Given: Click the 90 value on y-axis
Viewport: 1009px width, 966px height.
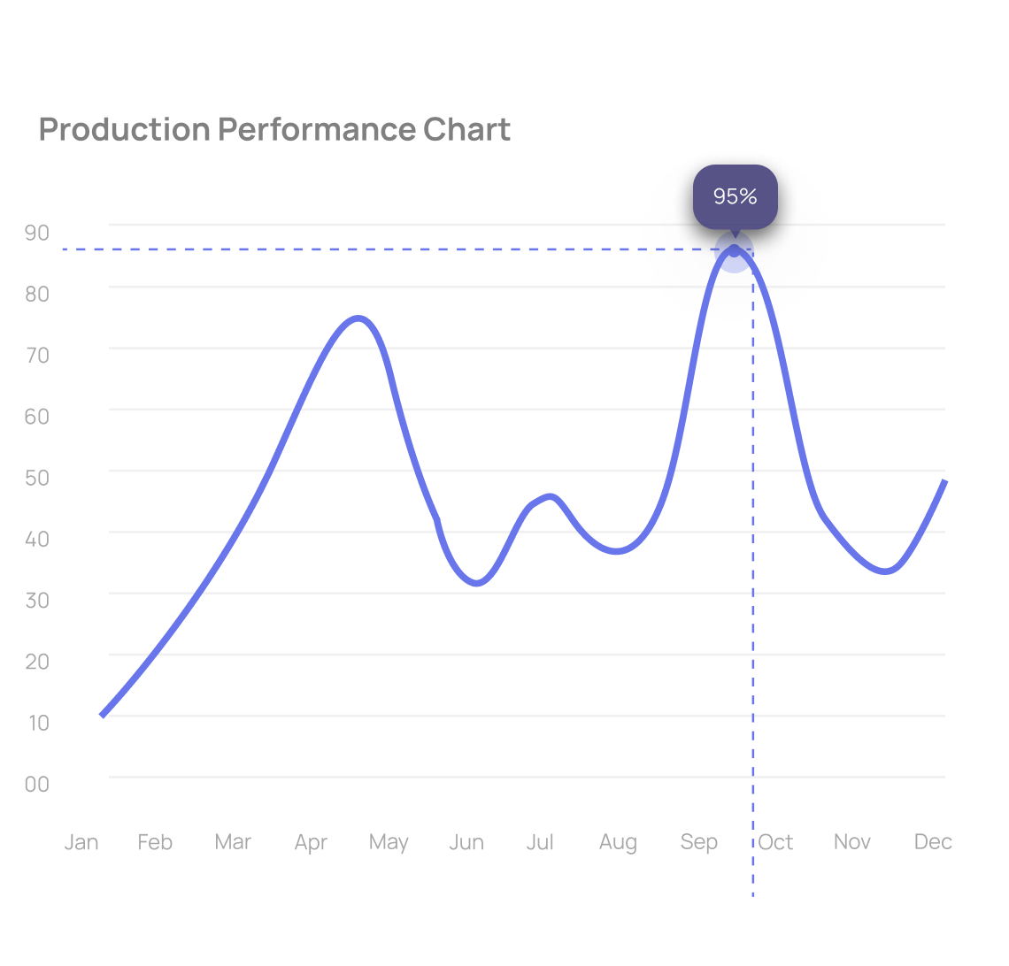Looking at the screenshot, I should pyautogui.click(x=37, y=233).
